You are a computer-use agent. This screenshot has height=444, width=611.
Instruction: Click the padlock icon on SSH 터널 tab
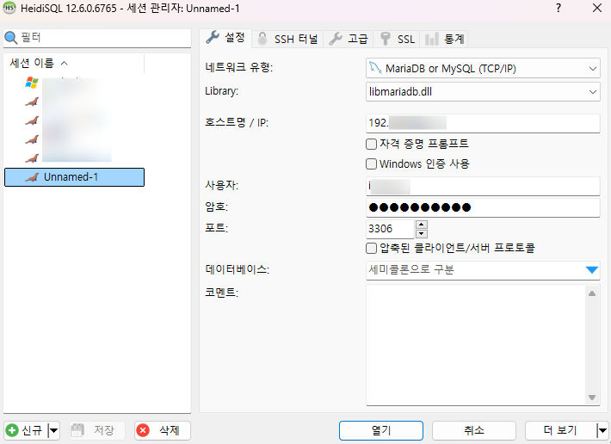(x=262, y=39)
